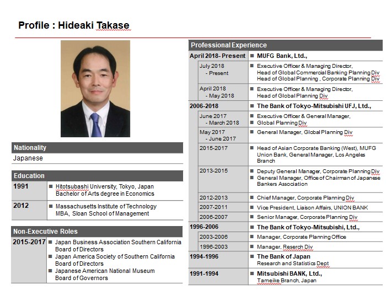
Task: Click 'Chief Manager, Corporate Planning Div'
Action: click(x=305, y=198)
